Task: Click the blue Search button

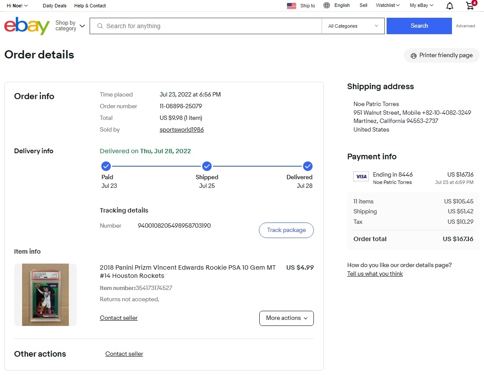Action: click(419, 26)
